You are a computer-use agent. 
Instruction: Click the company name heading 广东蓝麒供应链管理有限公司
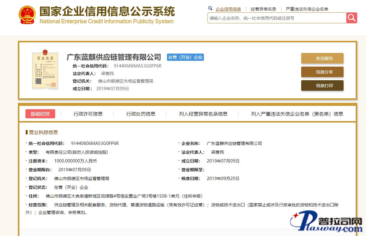pyautogui.click(x=114, y=57)
